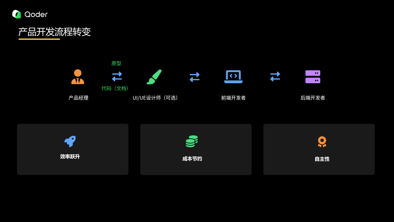
Task: Click the arrows between designer and frontend developer
Action: click(194, 76)
